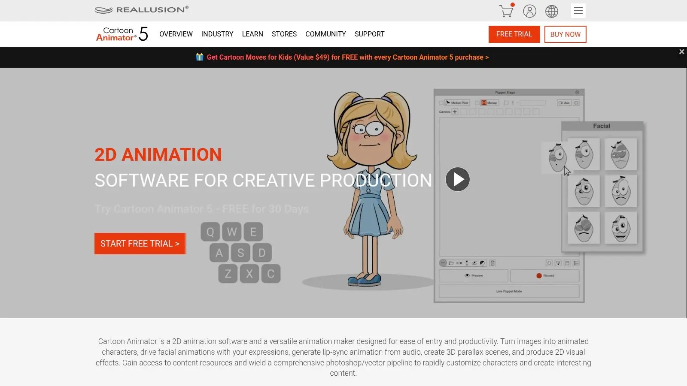Image resolution: width=687 pixels, height=386 pixels.
Task: Click the folder icon in the bottom toolbar
Action: (451, 263)
